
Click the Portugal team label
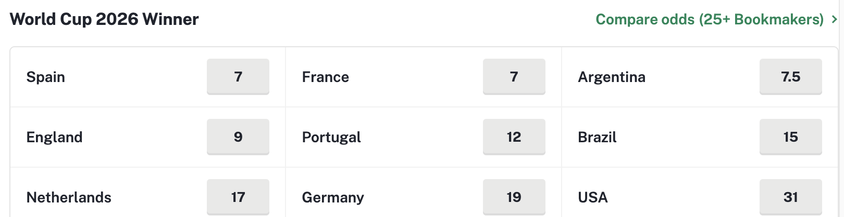coord(331,138)
